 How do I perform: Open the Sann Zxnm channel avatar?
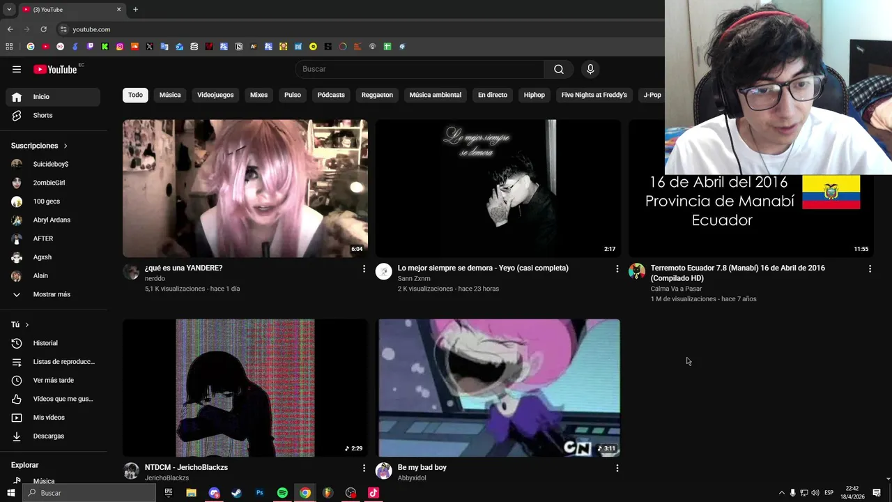click(x=384, y=271)
